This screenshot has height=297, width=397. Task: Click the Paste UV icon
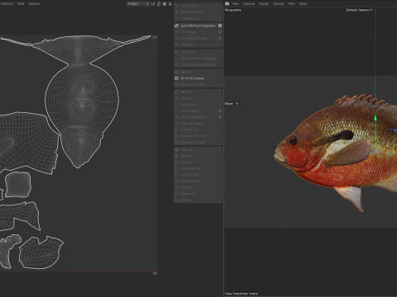coord(176,156)
